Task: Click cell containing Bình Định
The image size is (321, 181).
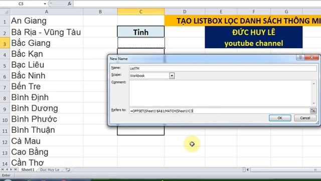Action: [47, 97]
